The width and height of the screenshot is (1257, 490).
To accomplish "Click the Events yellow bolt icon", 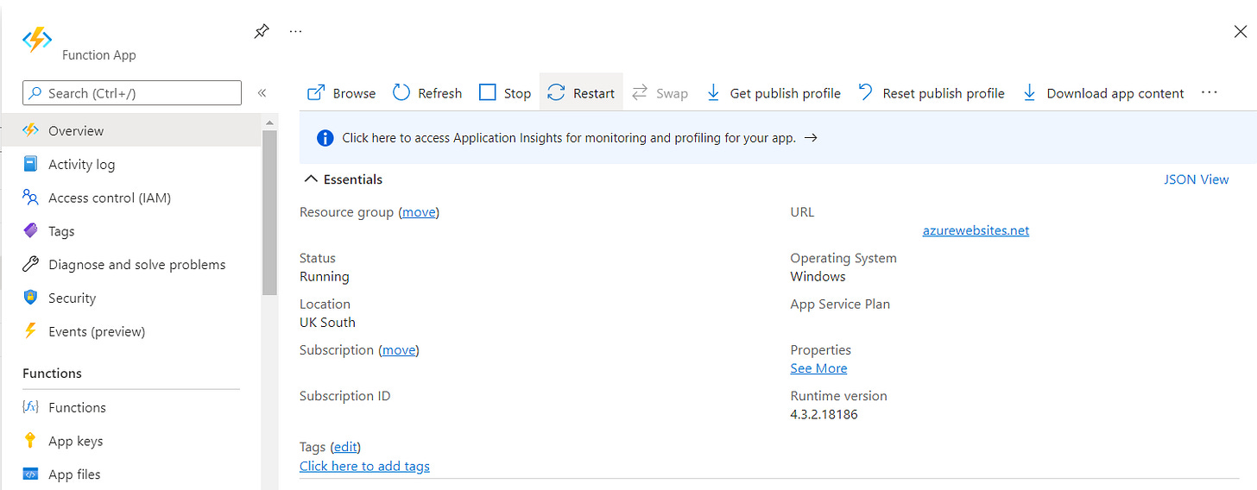I will (x=30, y=331).
